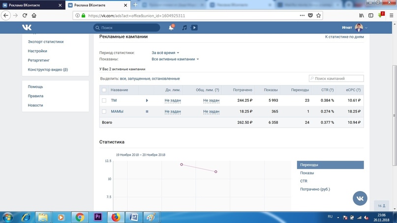Open page actions three-dot menu
The width and height of the screenshot is (397, 223).
coord(302,15)
